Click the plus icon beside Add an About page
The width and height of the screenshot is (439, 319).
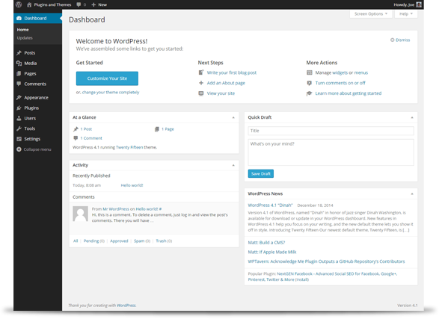point(201,83)
